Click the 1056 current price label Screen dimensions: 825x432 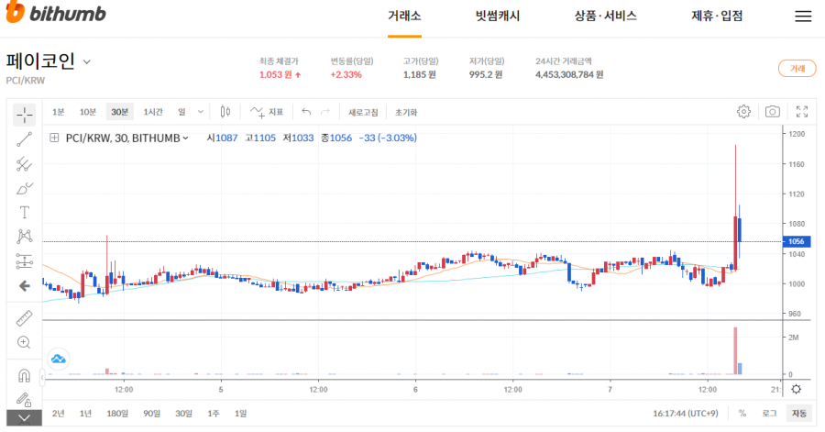[x=796, y=241]
